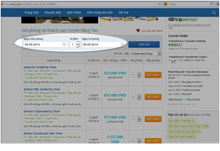Click ĐẶT NGAY for Superior Sea&City View
220x151 pixels.
tap(153, 75)
